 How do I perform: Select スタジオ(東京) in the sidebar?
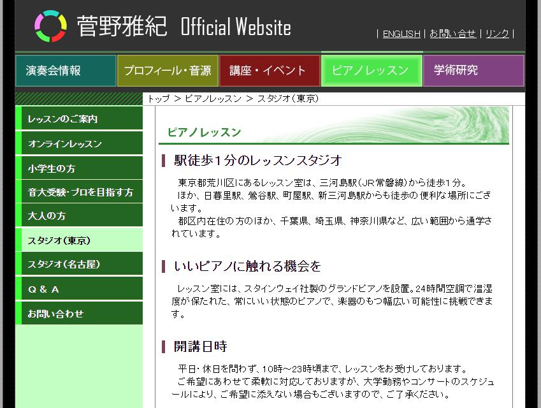(x=59, y=240)
